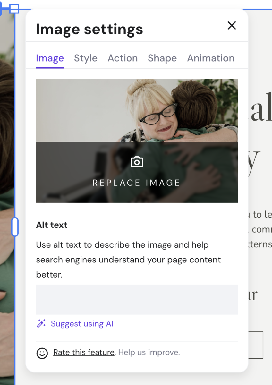272x385 pixels.
Task: Close the Image settings panel
Action: [x=232, y=25]
